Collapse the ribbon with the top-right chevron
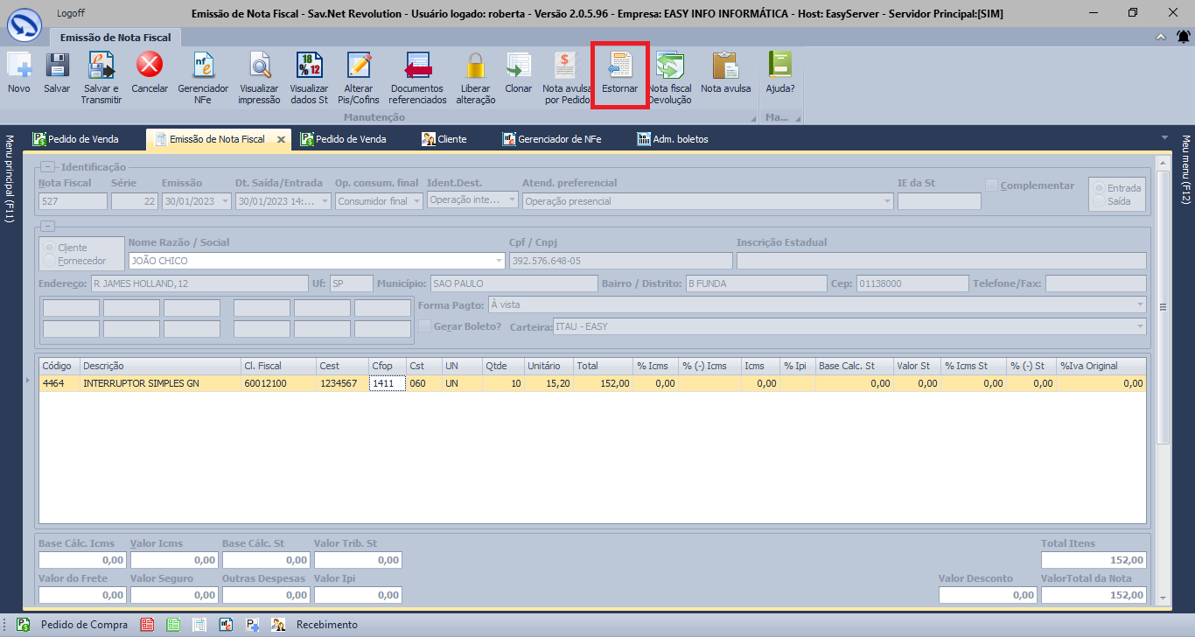 [1161, 37]
